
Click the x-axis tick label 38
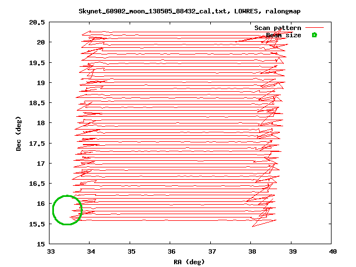252,251
